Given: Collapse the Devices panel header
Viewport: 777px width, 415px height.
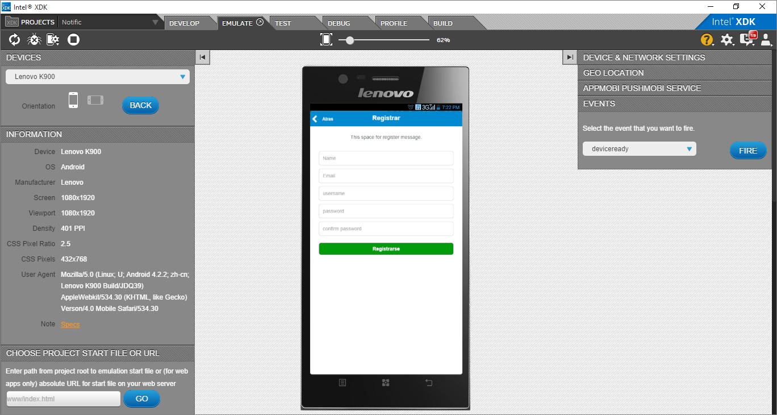Looking at the screenshot, I should [97, 57].
